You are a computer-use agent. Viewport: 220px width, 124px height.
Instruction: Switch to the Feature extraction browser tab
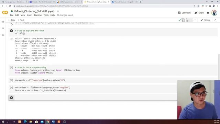[69, 2]
